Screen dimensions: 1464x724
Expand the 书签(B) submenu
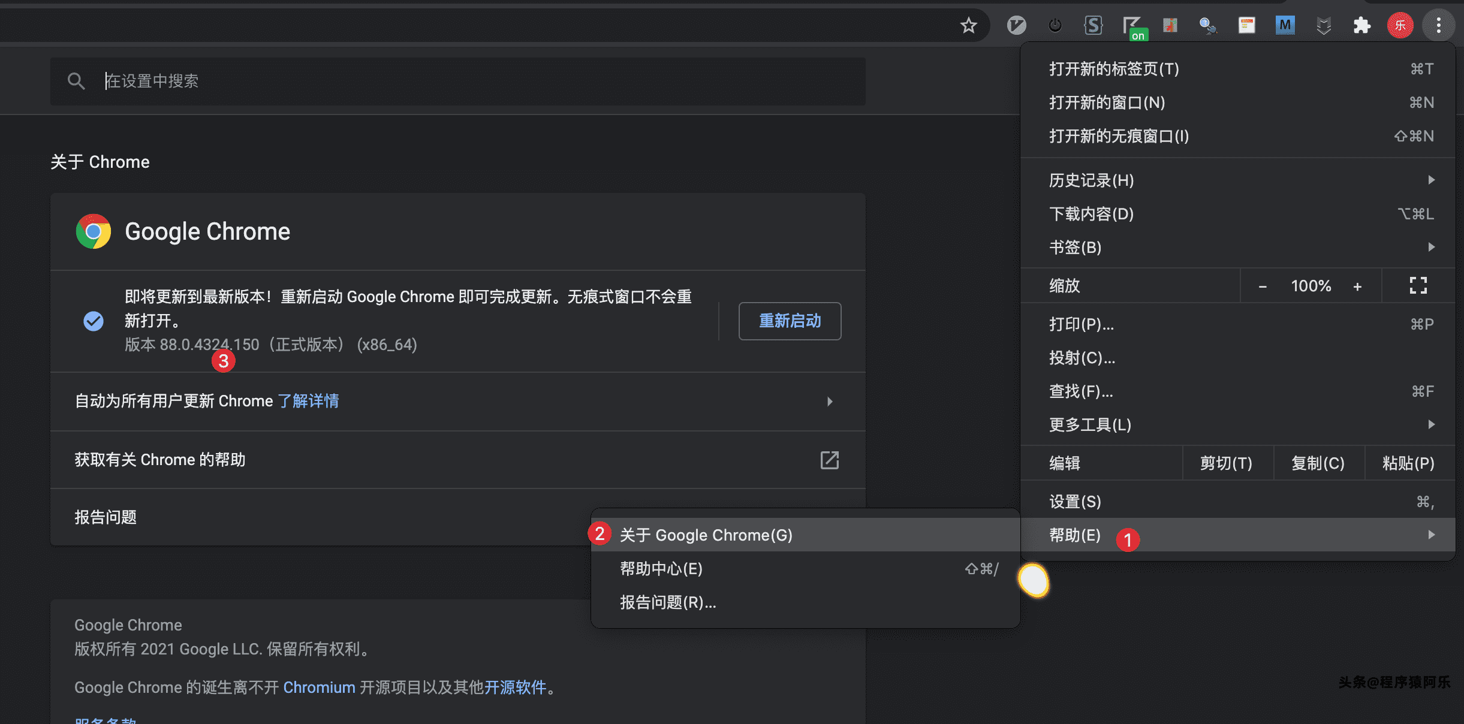click(x=1237, y=247)
